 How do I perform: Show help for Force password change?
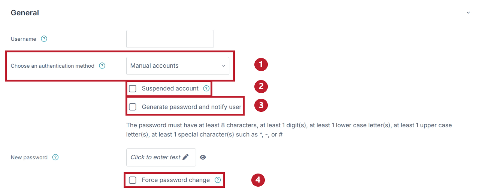click(x=218, y=180)
